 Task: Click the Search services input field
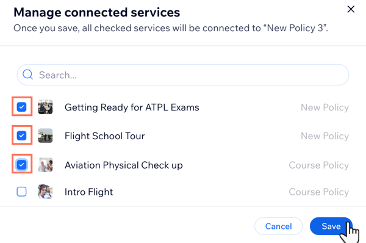183,74
